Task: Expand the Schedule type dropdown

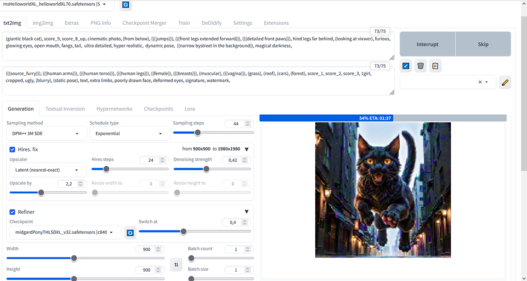Action: click(129, 133)
